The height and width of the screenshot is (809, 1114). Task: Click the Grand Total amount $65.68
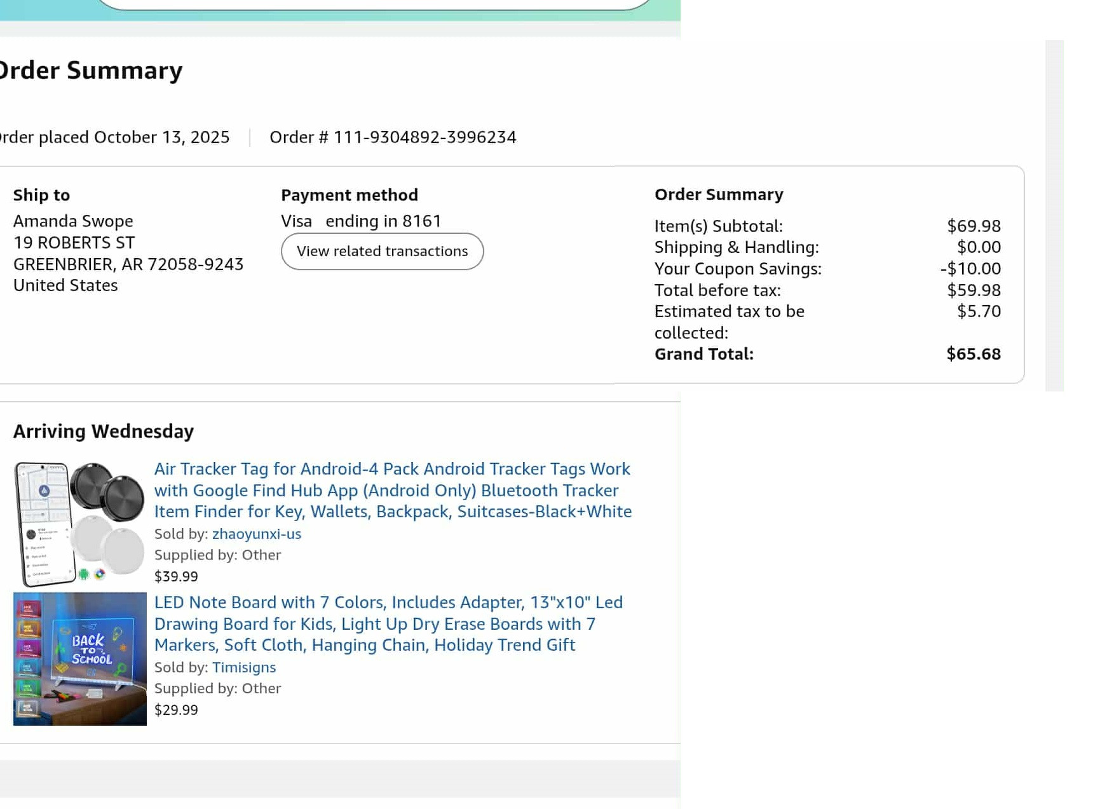(x=974, y=354)
